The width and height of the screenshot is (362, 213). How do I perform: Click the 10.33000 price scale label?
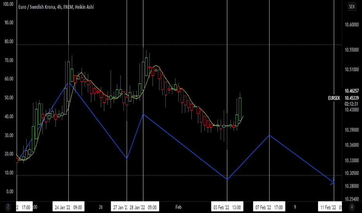click(352, 160)
